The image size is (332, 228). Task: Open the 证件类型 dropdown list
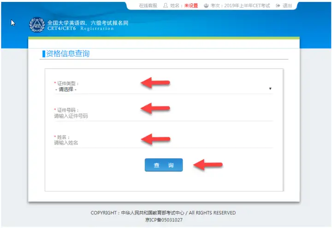[163, 89]
